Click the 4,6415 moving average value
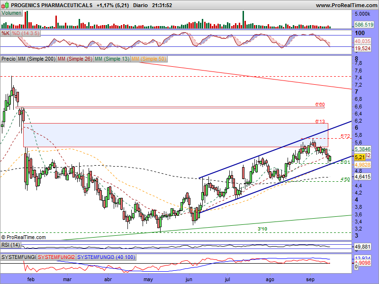The image size is (379, 284). click(x=362, y=177)
